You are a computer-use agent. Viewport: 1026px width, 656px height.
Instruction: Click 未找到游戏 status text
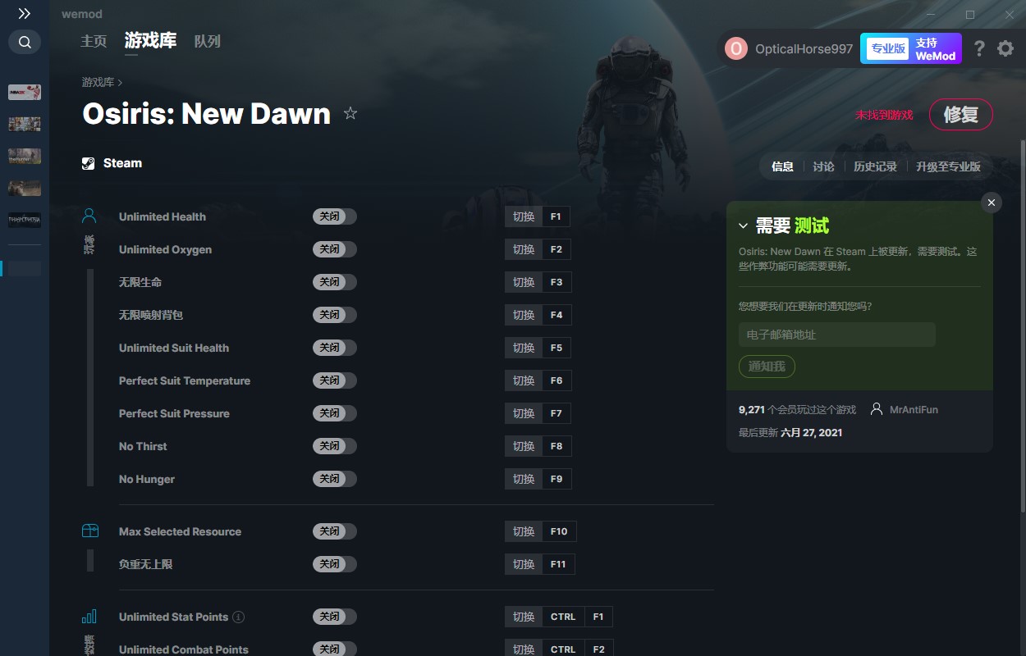tap(884, 115)
